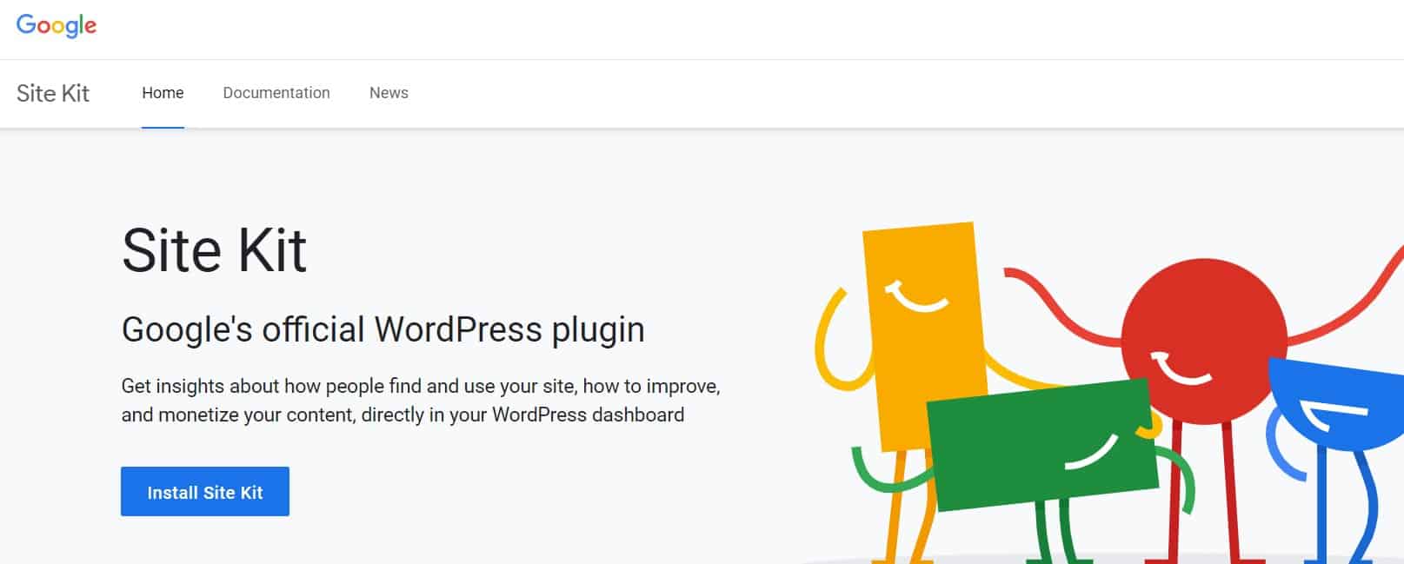Select the Home tab
The width and height of the screenshot is (1404, 564).
163,93
